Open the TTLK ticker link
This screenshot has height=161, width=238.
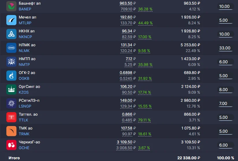pyautogui.click(x=23, y=120)
